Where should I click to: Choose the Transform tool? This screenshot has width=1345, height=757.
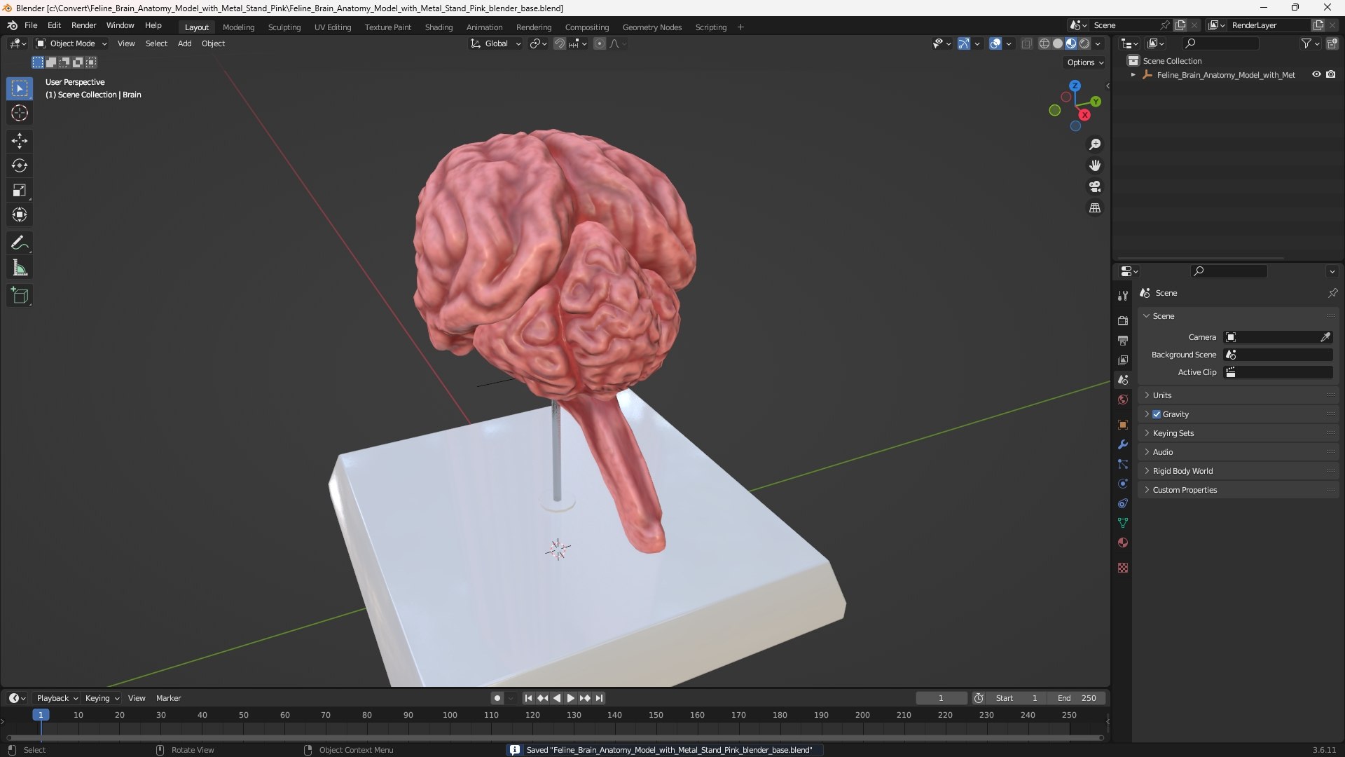(x=20, y=214)
